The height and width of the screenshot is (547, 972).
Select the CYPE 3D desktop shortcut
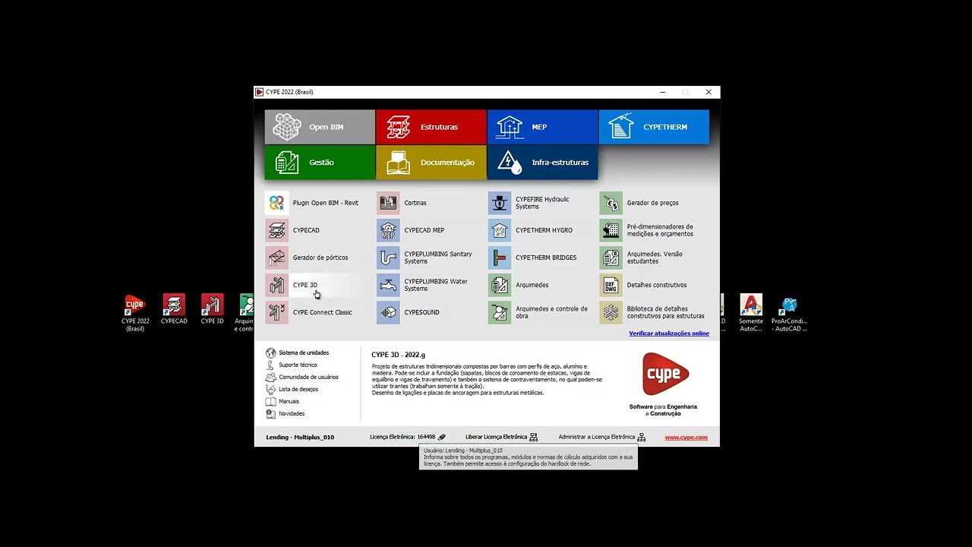point(213,310)
